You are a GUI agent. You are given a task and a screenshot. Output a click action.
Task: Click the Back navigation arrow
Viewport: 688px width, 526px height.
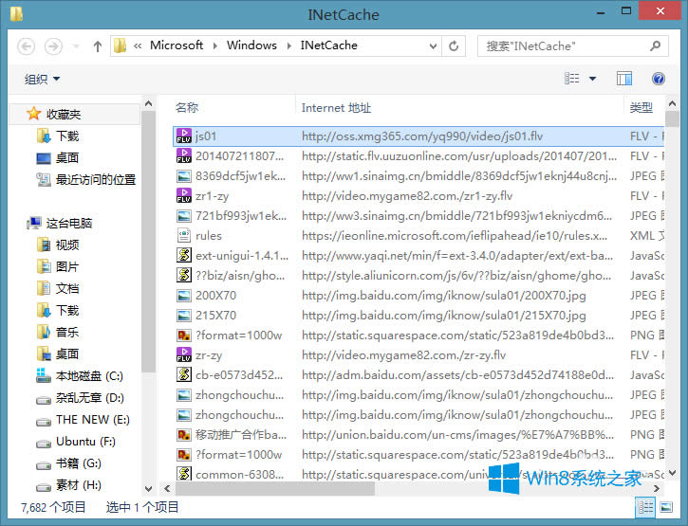click(27, 45)
